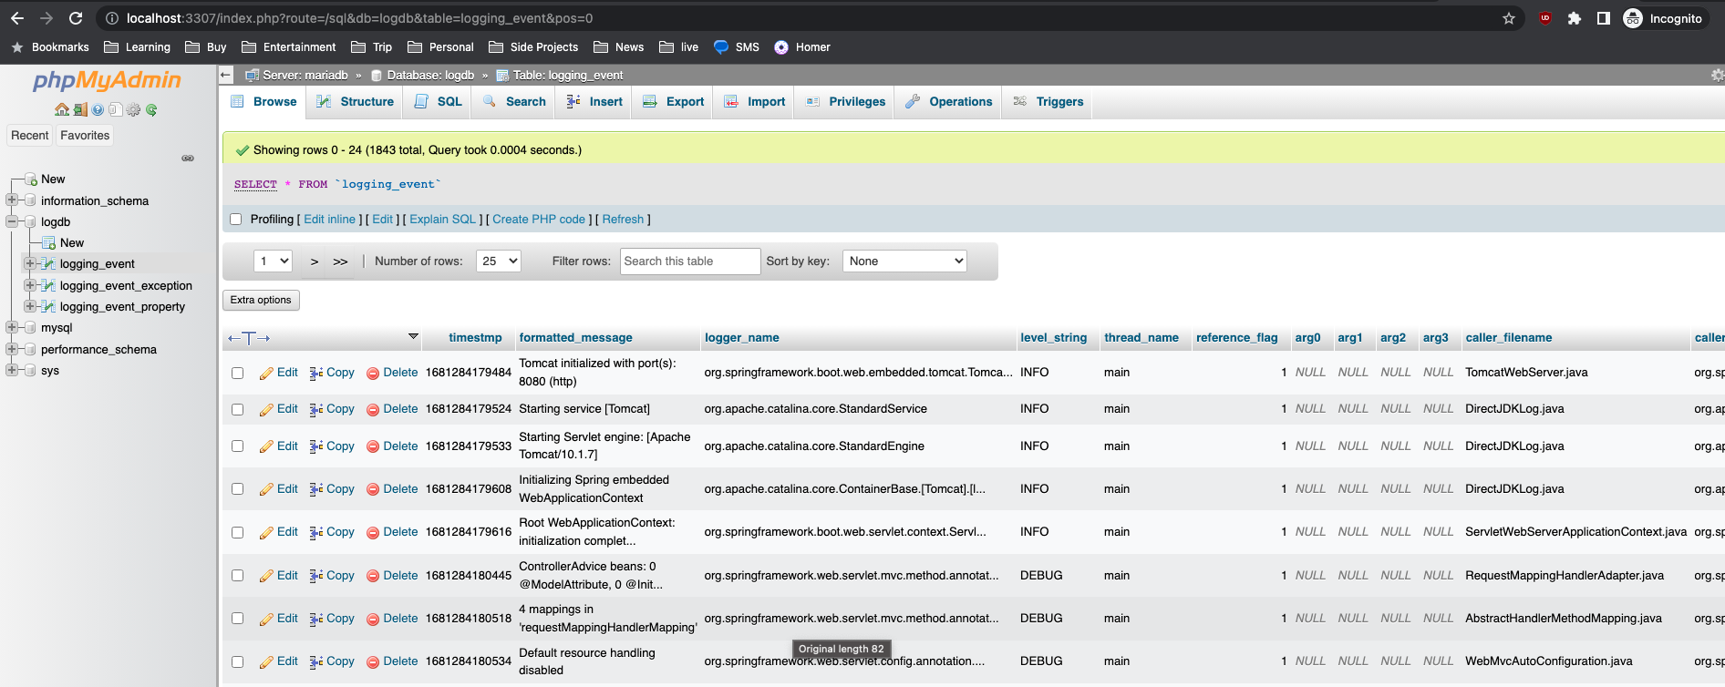
Task: Open the Sort by key dropdown
Action: point(904,261)
